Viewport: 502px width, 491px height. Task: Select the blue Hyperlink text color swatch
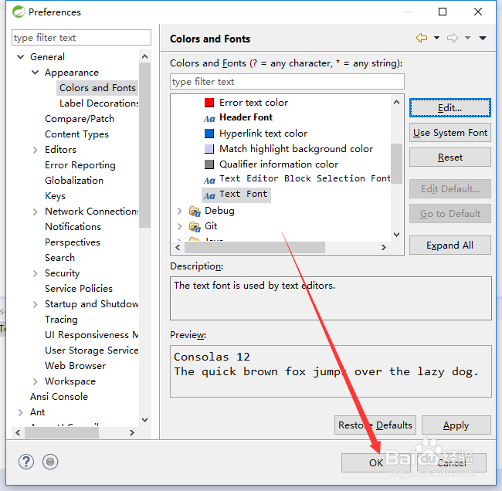209,133
